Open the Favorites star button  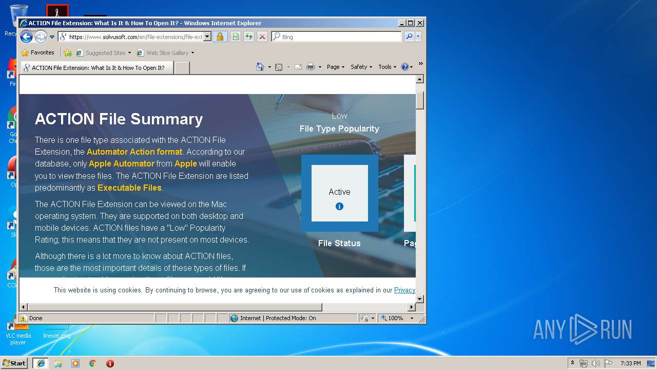tap(37, 52)
